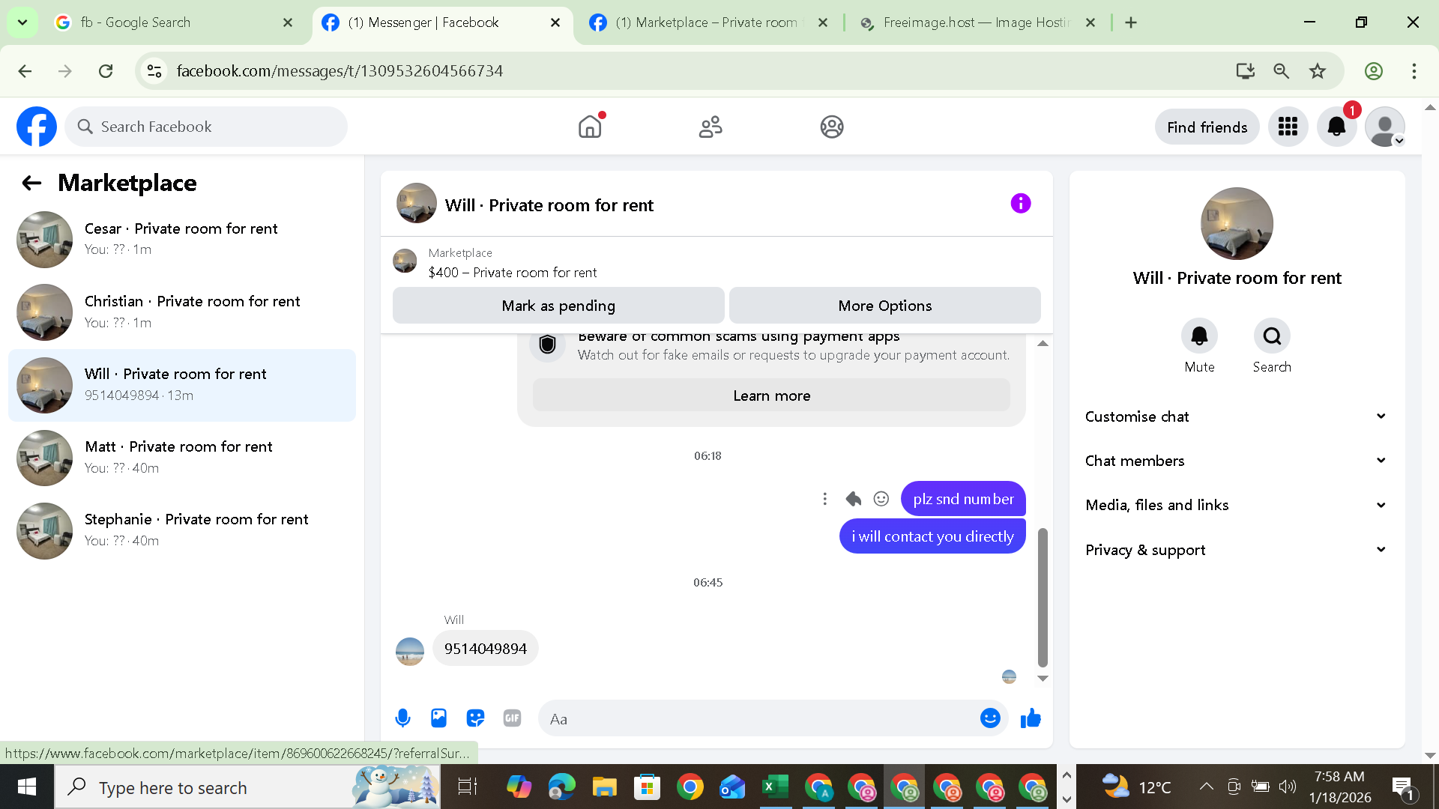This screenshot has height=809, width=1439.
Task: Send a thumbs-up like
Action: click(1031, 718)
